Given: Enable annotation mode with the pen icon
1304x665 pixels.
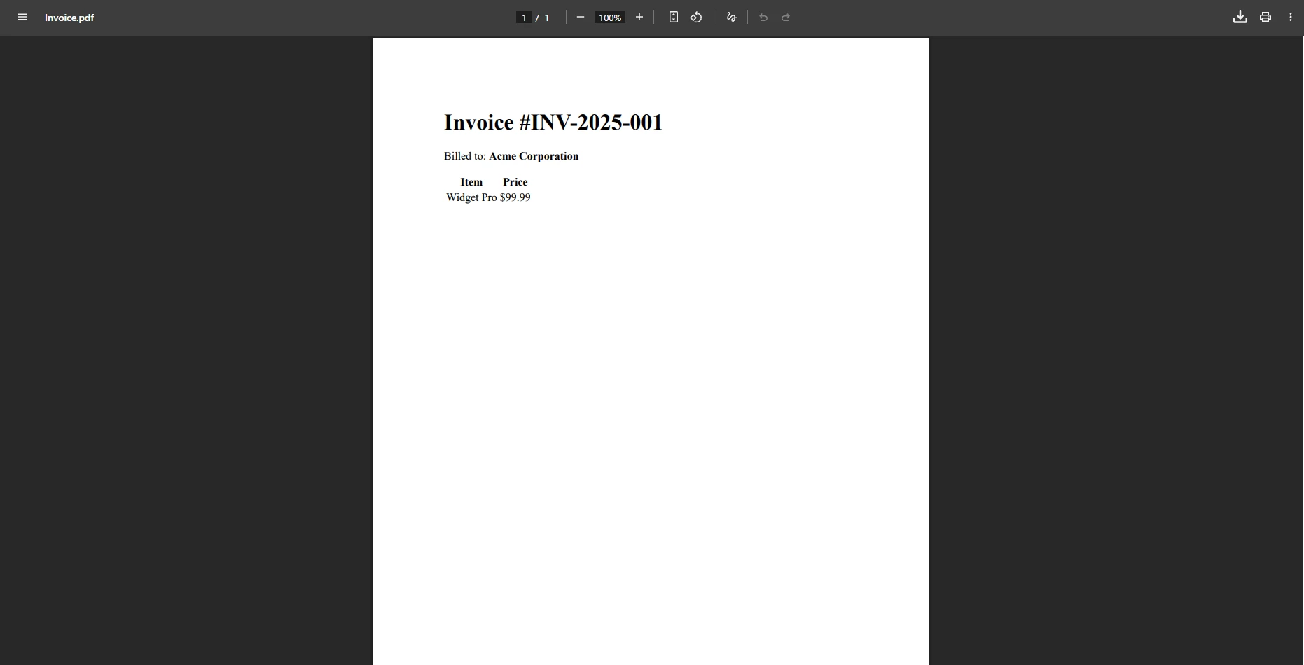Looking at the screenshot, I should (731, 17).
